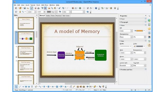Viewport: 165px width, 92px height.
Task: Select the Line with arrow tool
Action: 23,87
